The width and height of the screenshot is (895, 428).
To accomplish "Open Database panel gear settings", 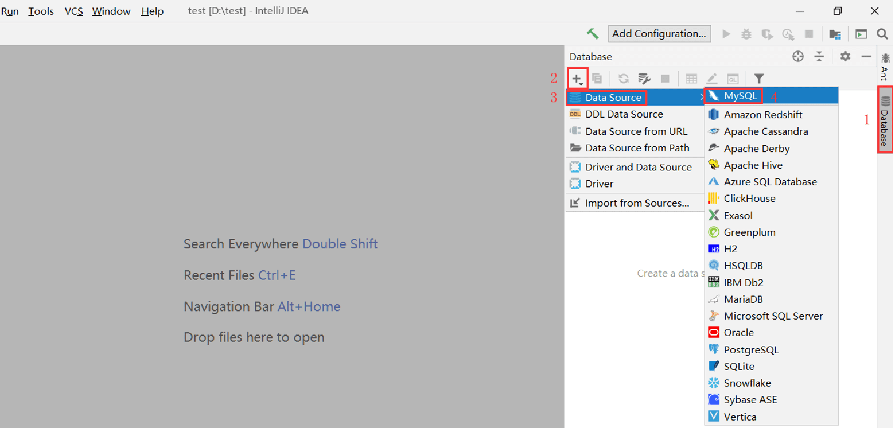I will (x=845, y=56).
